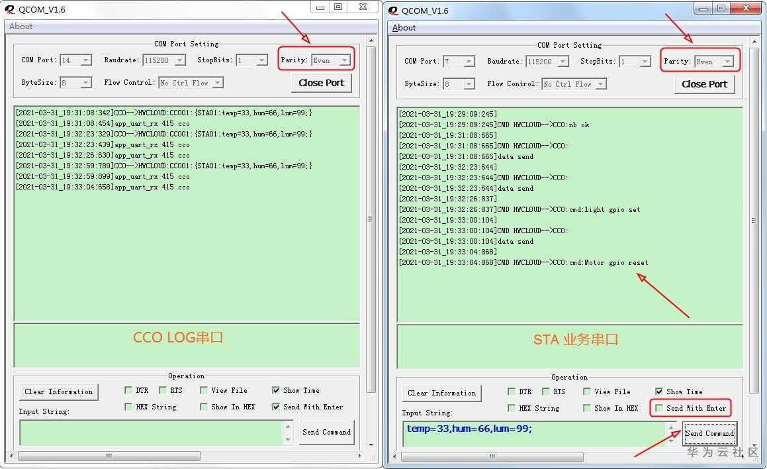Click Clear Information in left window
This screenshot has width=767, height=469.
click(x=59, y=391)
